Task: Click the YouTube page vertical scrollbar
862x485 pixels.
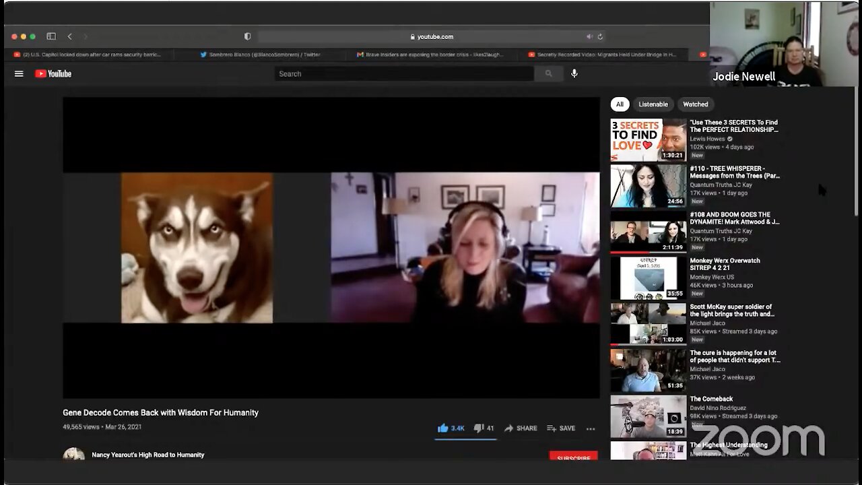Action: click(857, 152)
